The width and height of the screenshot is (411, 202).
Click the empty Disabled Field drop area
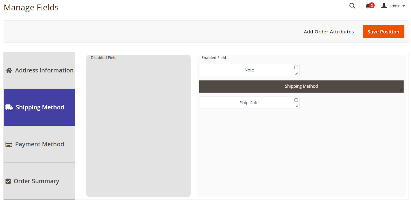pos(138,128)
